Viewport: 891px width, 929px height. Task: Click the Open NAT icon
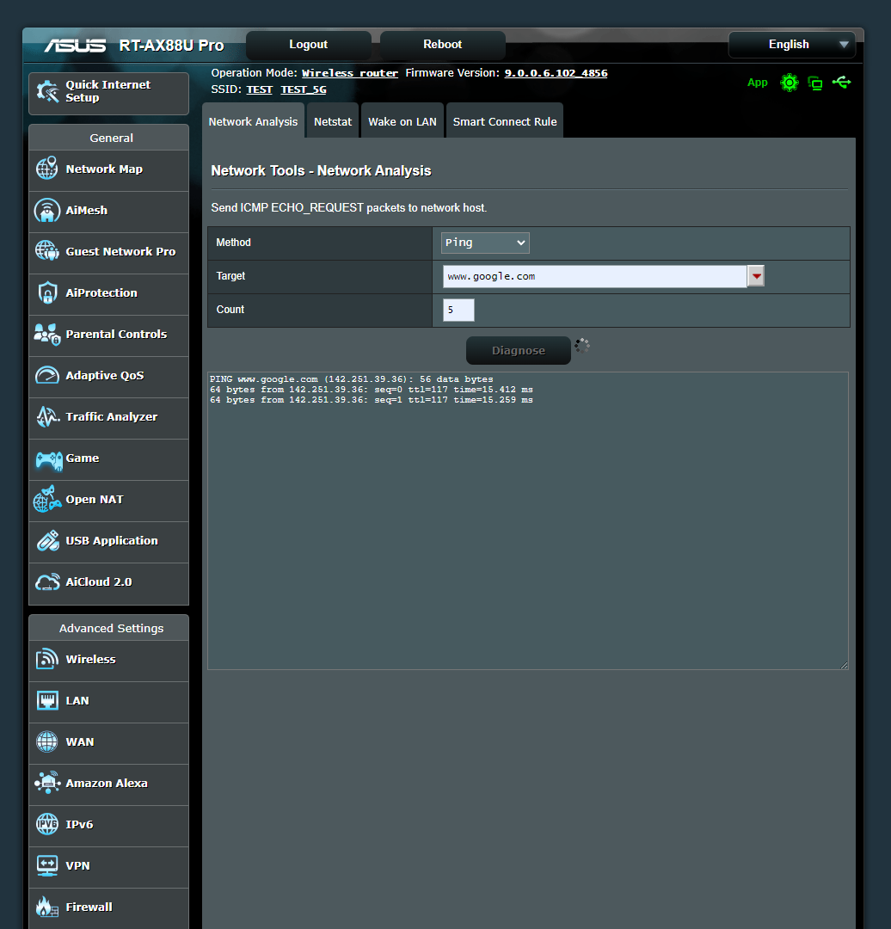[46, 499]
